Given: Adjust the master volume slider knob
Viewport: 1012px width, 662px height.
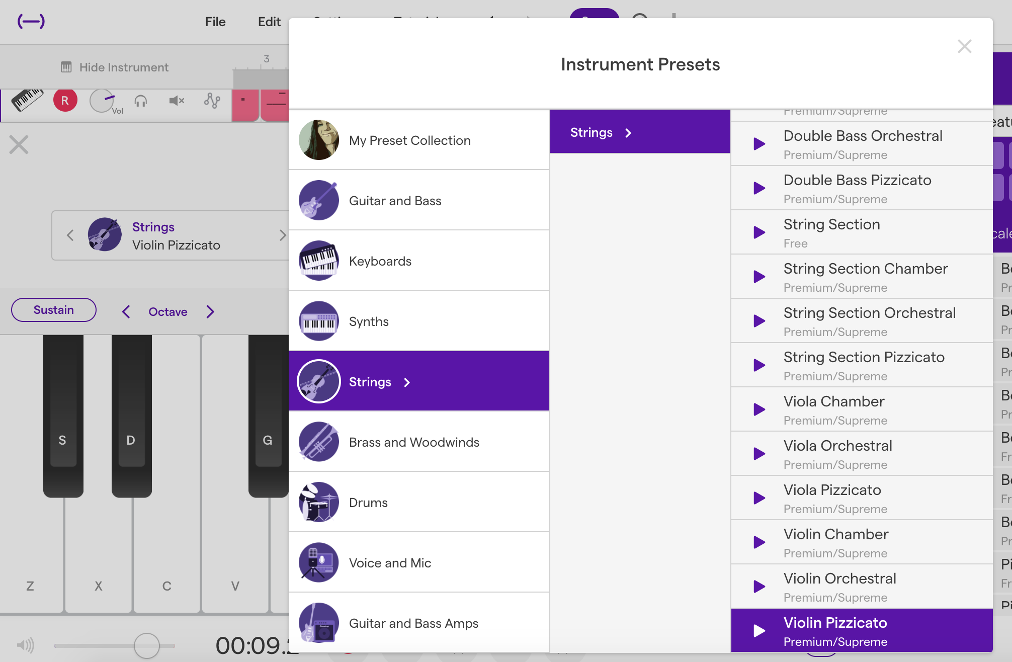Looking at the screenshot, I should point(147,645).
